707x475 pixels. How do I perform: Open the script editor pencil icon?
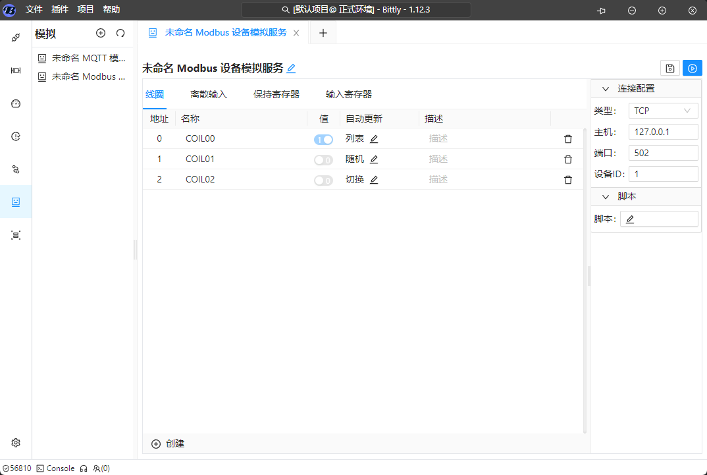[x=630, y=219]
